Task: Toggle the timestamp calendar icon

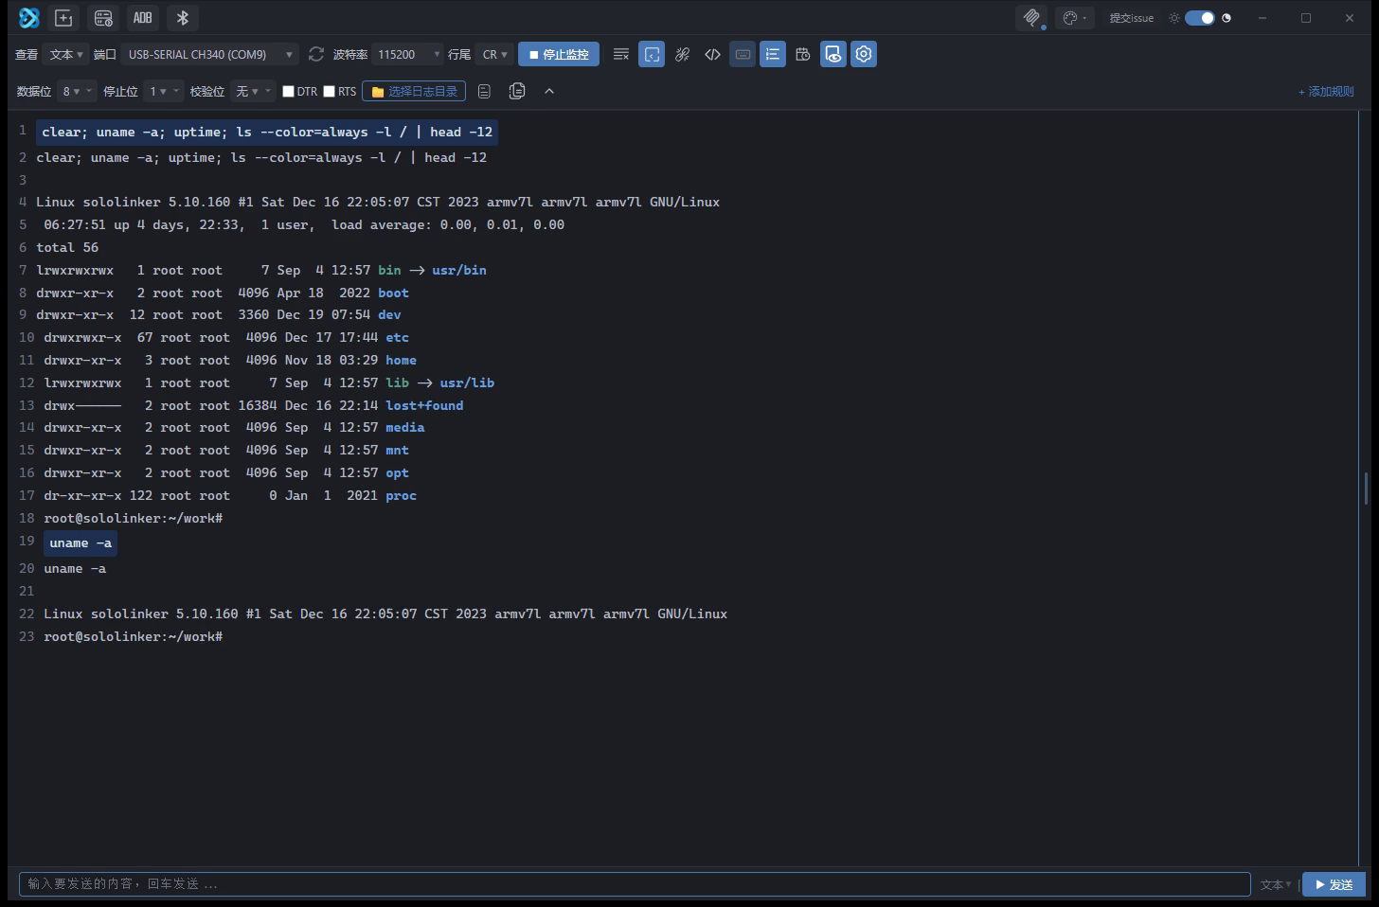Action: pos(803,54)
